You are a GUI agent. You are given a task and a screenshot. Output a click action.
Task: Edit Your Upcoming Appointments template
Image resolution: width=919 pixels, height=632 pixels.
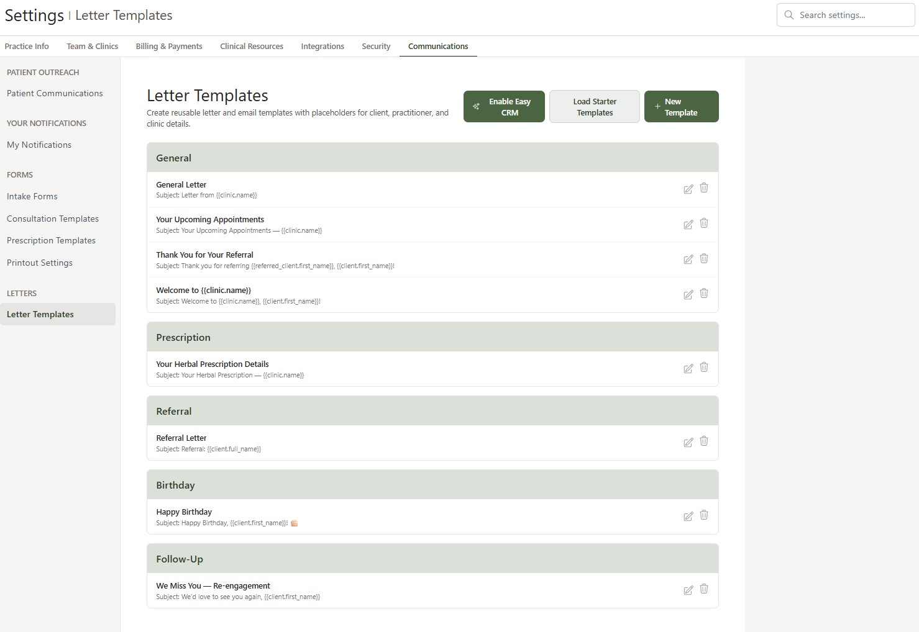tap(688, 224)
